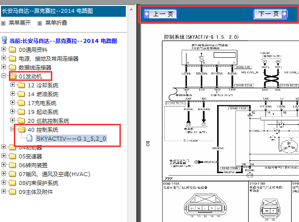Click the folder icon of 05变速器
This screenshot has height=222, width=299.
tap(12, 156)
